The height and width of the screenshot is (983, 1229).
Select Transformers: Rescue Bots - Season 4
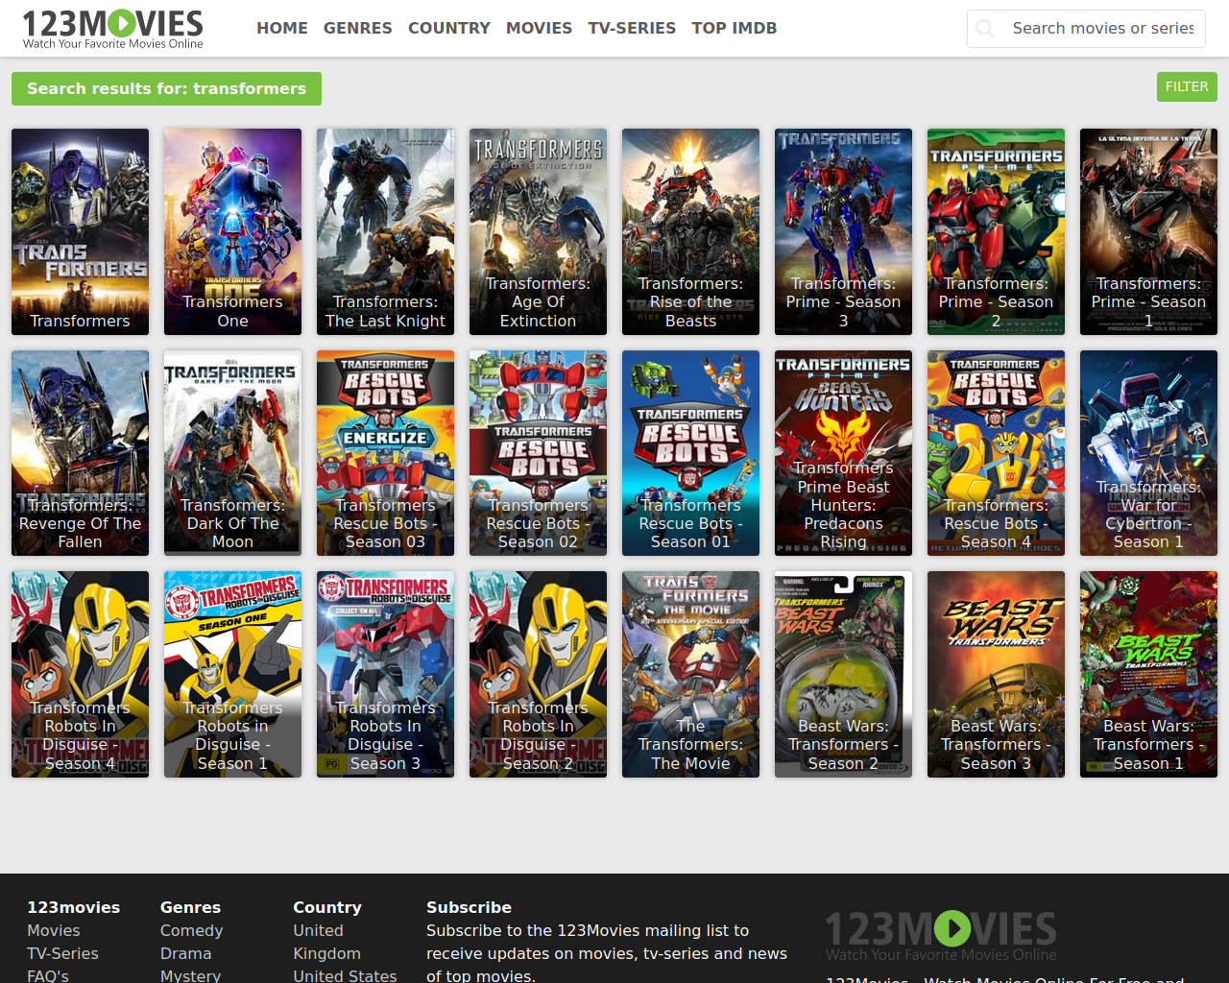(x=996, y=453)
